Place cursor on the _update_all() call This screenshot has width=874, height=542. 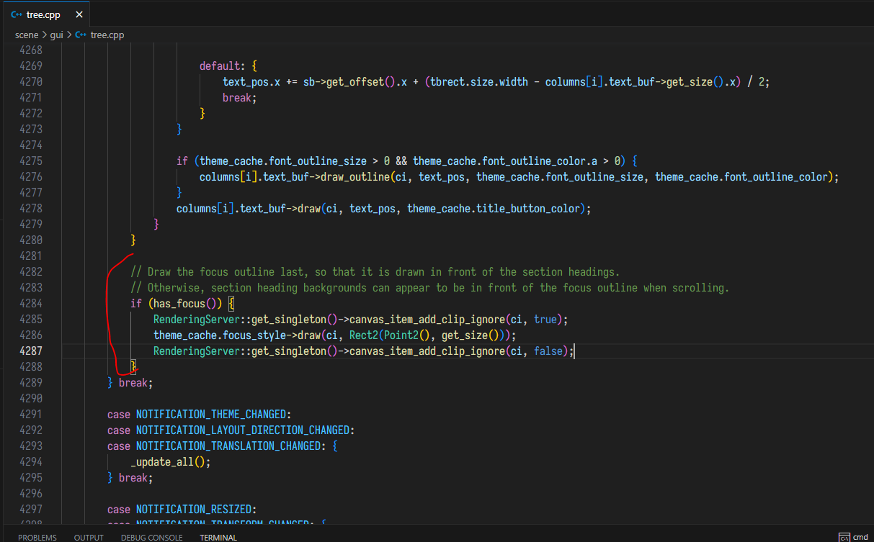tap(164, 461)
